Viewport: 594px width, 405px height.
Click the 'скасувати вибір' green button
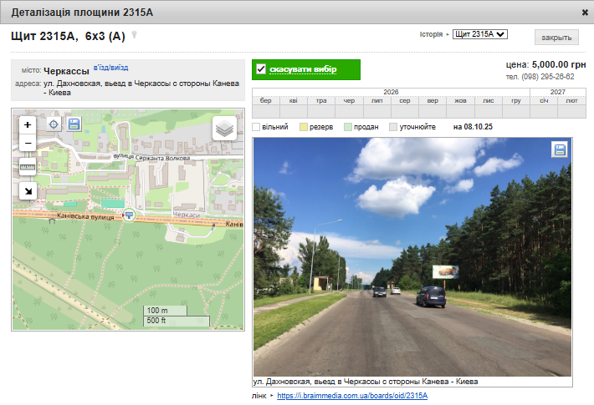[x=306, y=69]
